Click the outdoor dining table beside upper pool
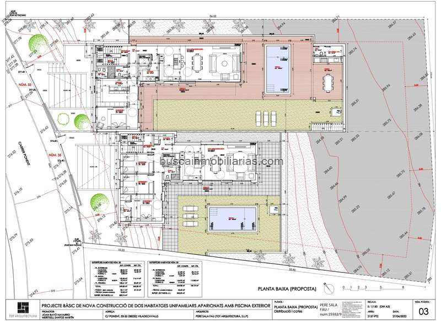Screen dimensions: 441x321 pos(329,83)
